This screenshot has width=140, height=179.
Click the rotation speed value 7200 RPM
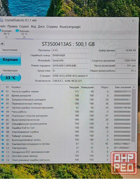point(126,60)
